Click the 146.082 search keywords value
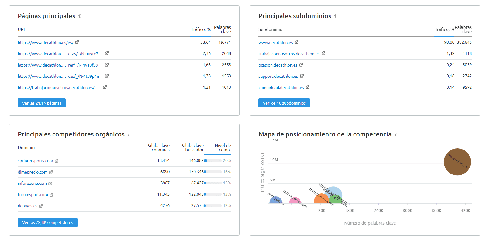The height and width of the screenshot is (241, 490). tap(196, 160)
